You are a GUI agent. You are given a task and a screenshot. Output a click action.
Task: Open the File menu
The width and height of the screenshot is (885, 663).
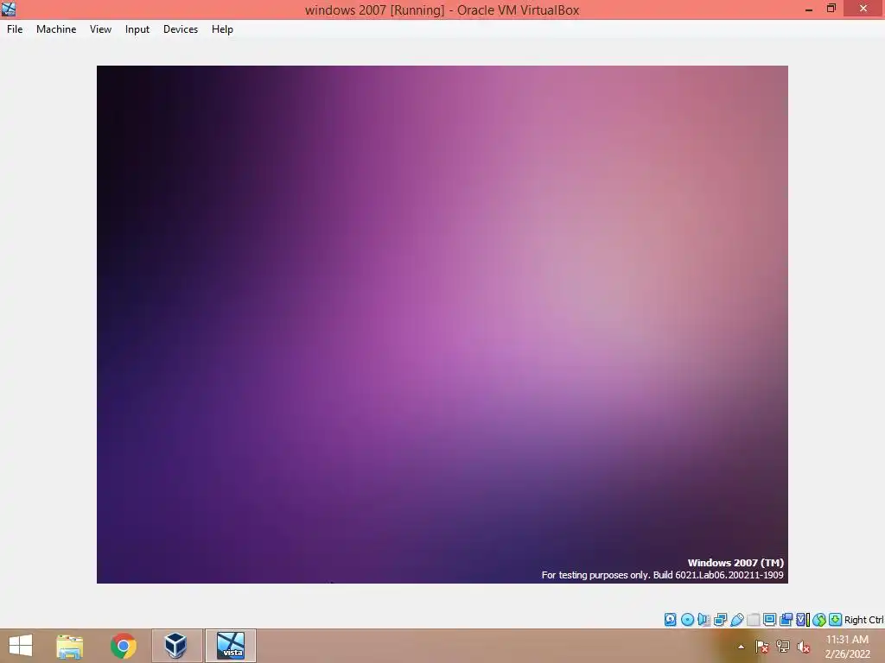pyautogui.click(x=15, y=29)
